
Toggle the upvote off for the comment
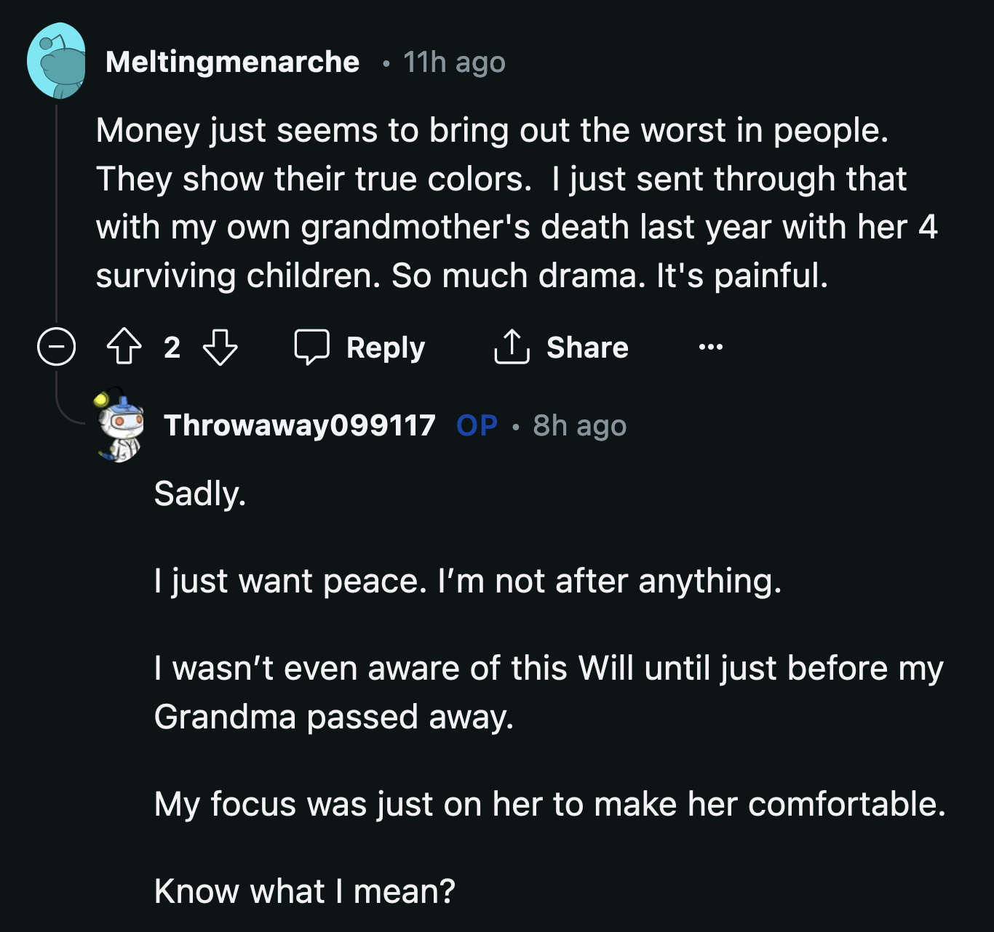pyautogui.click(x=125, y=347)
